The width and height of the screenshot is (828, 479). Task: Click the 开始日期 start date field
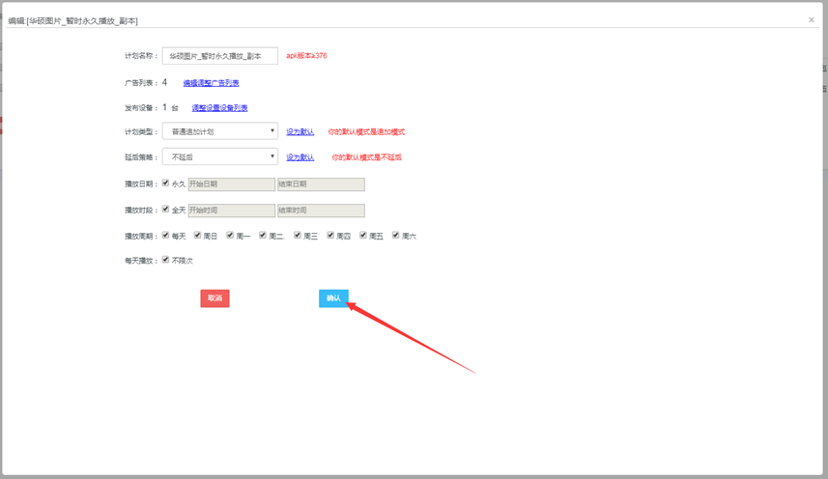pyautogui.click(x=231, y=183)
